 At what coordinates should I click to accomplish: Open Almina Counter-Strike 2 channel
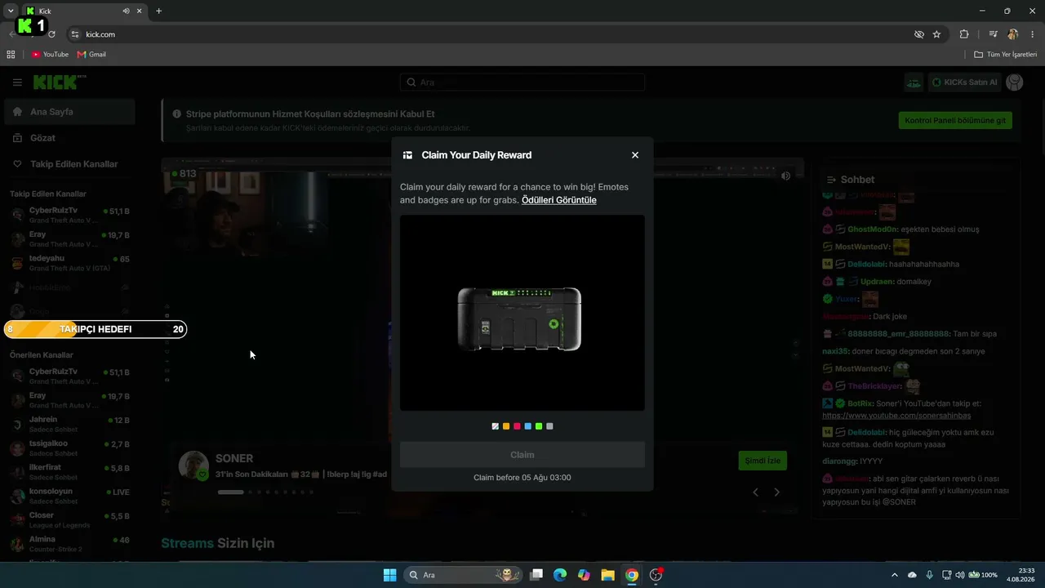point(69,543)
